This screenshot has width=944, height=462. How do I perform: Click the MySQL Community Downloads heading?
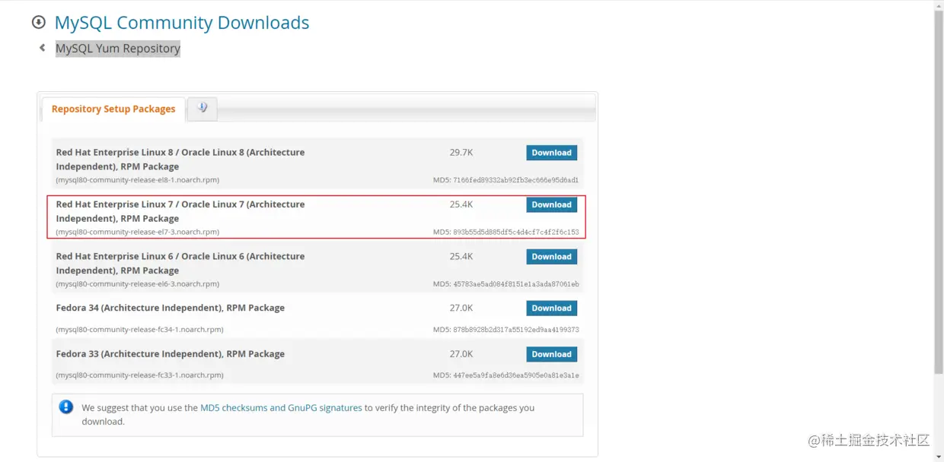click(182, 23)
